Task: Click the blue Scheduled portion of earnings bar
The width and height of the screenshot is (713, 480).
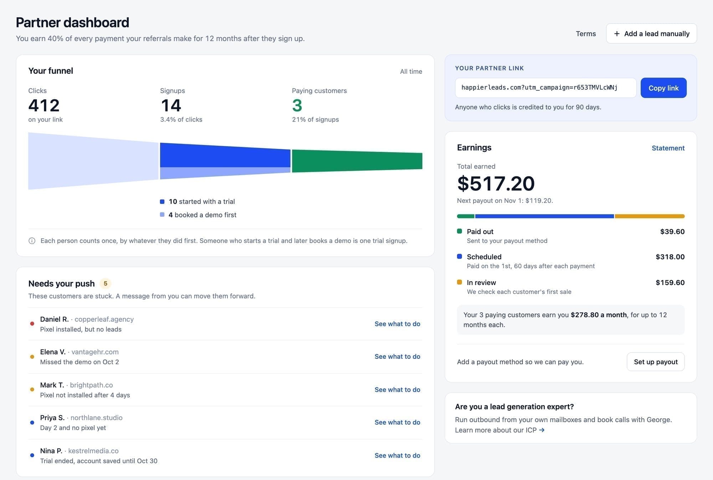Action: pos(544,216)
